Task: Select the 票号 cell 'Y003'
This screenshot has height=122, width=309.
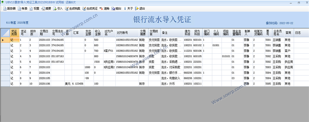Action: [x=268, y=67]
